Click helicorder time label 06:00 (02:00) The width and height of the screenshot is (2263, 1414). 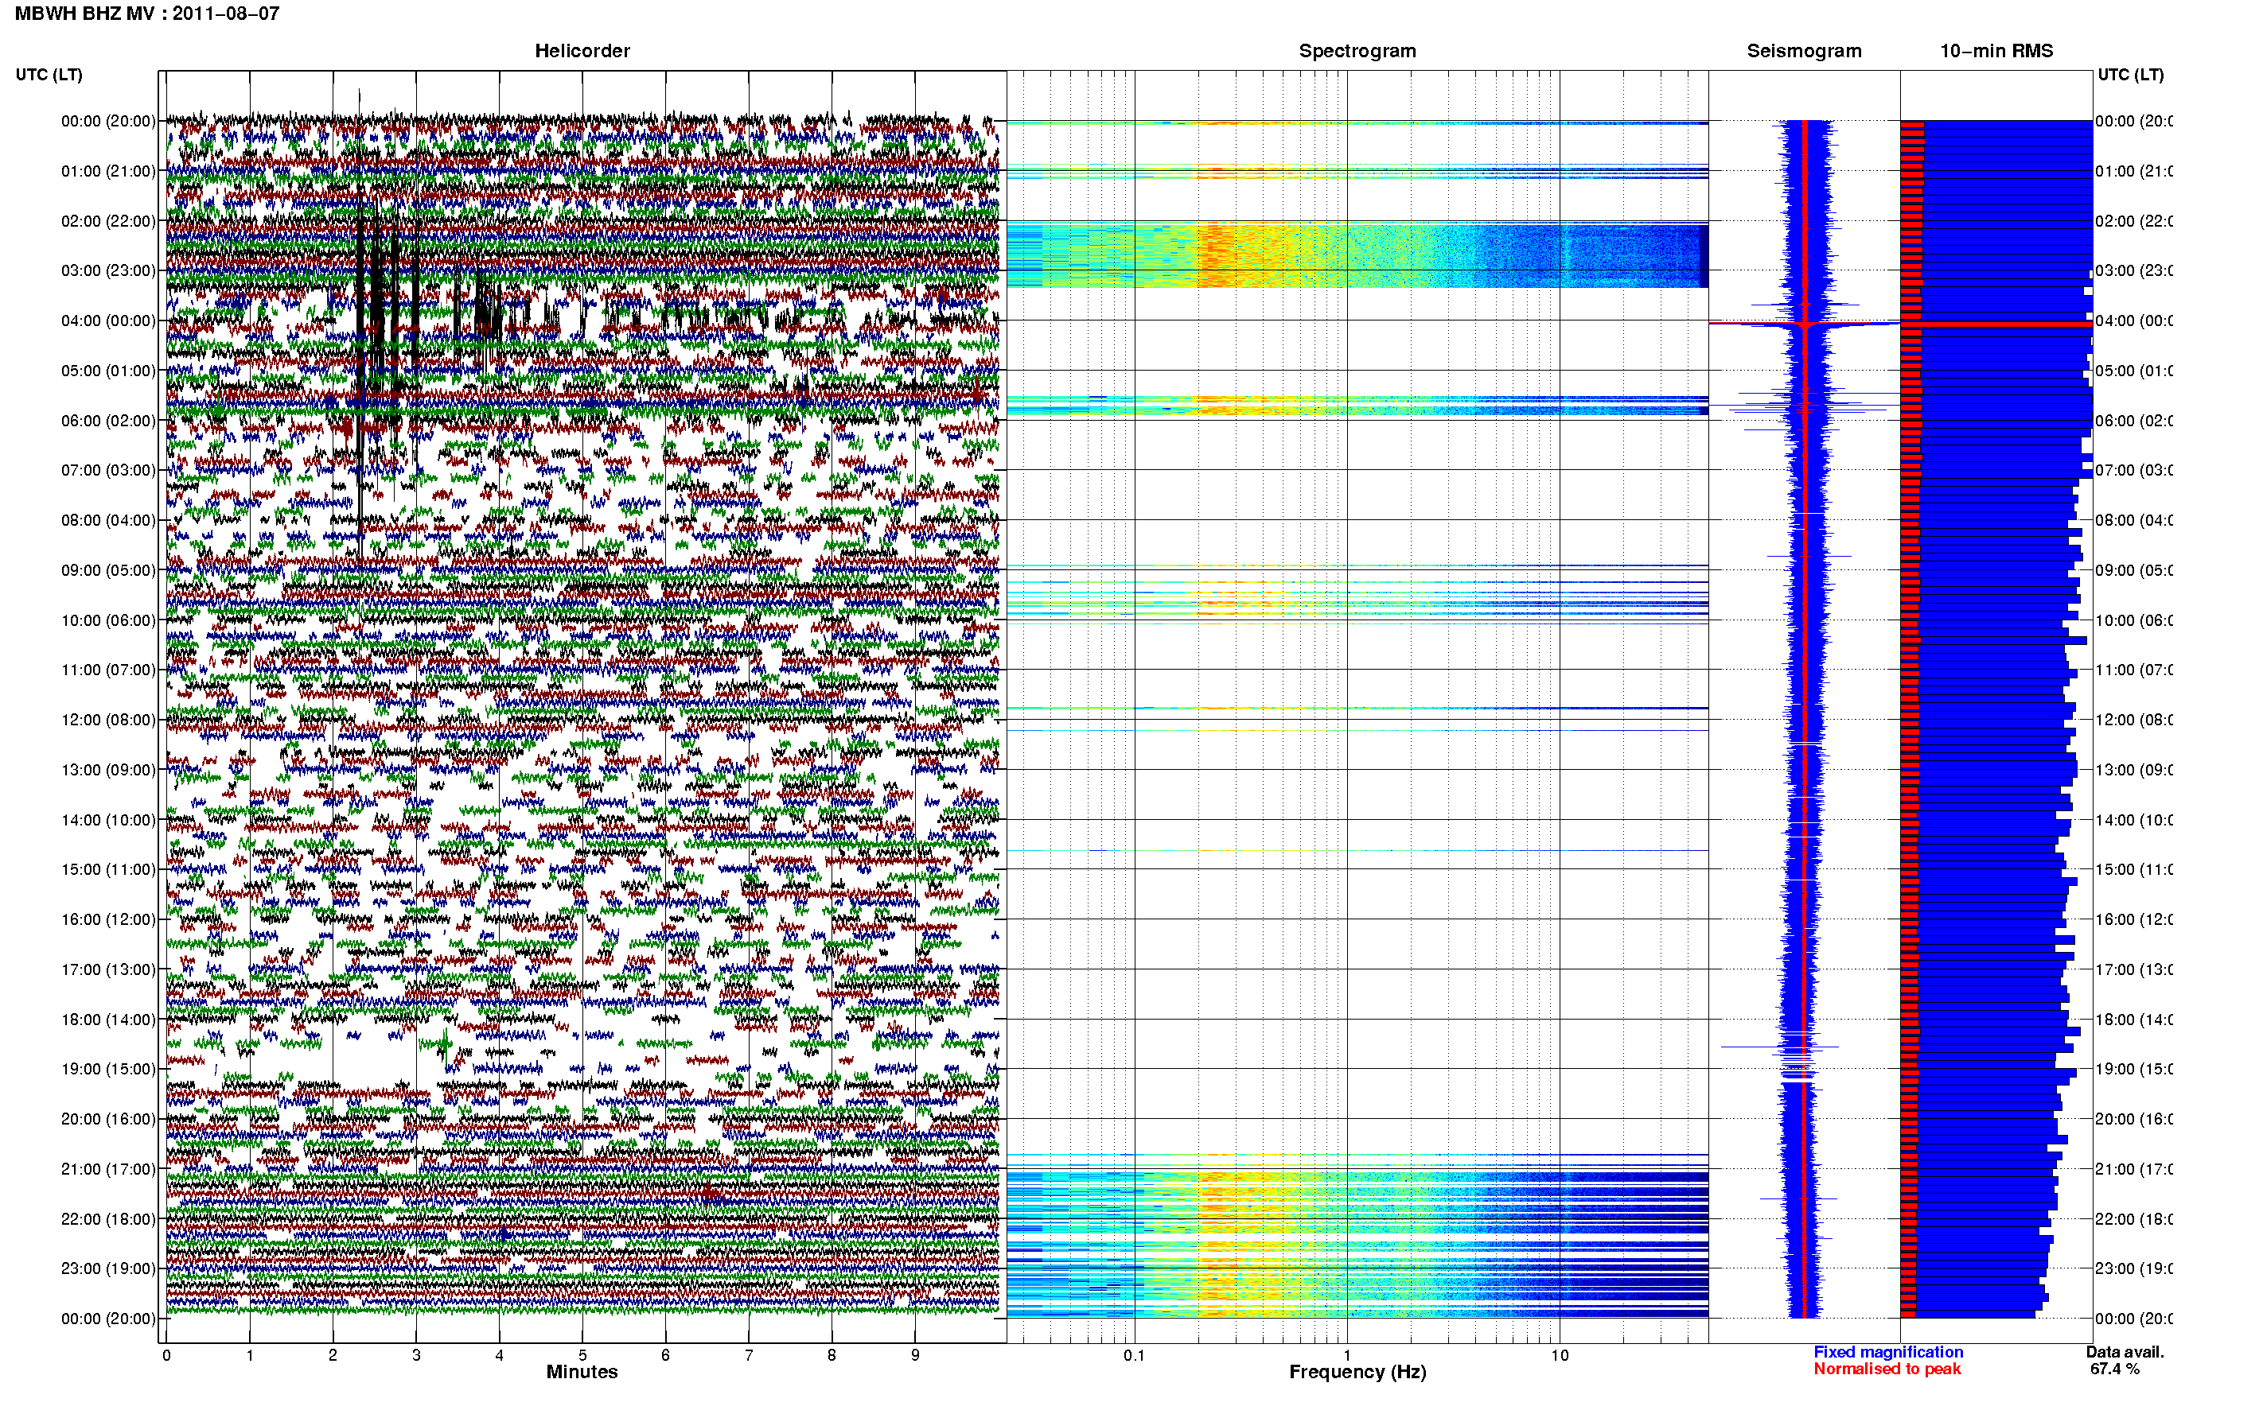108,421
